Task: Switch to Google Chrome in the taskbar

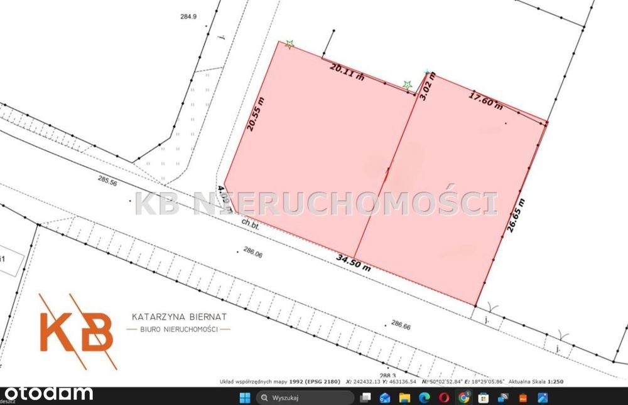Action: coord(464,397)
